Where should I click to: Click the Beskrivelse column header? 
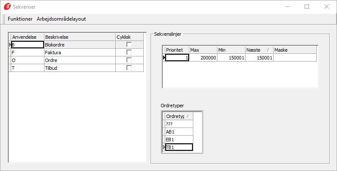click(80, 37)
